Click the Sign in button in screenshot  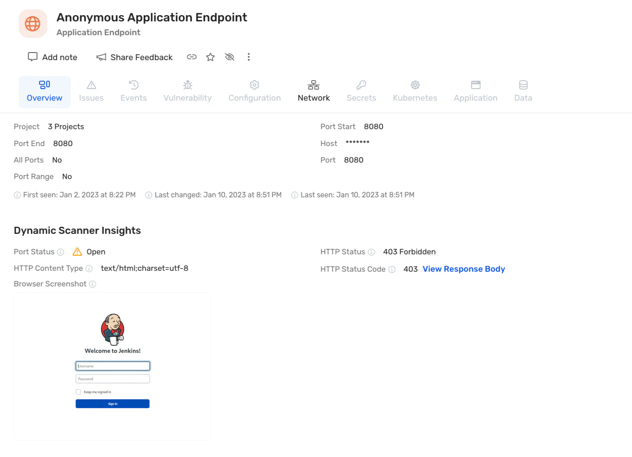(x=113, y=404)
